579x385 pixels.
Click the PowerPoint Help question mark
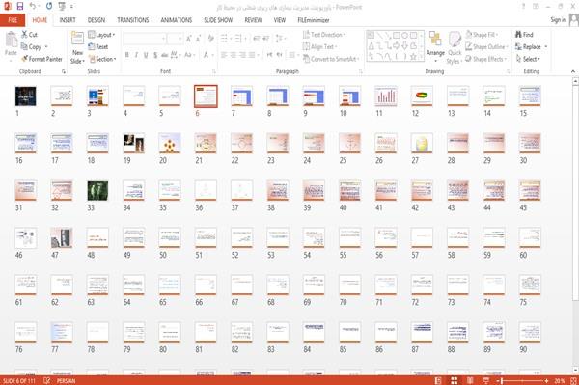point(523,7)
